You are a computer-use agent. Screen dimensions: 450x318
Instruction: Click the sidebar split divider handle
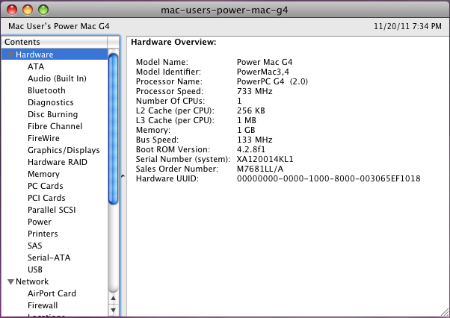coord(123,176)
